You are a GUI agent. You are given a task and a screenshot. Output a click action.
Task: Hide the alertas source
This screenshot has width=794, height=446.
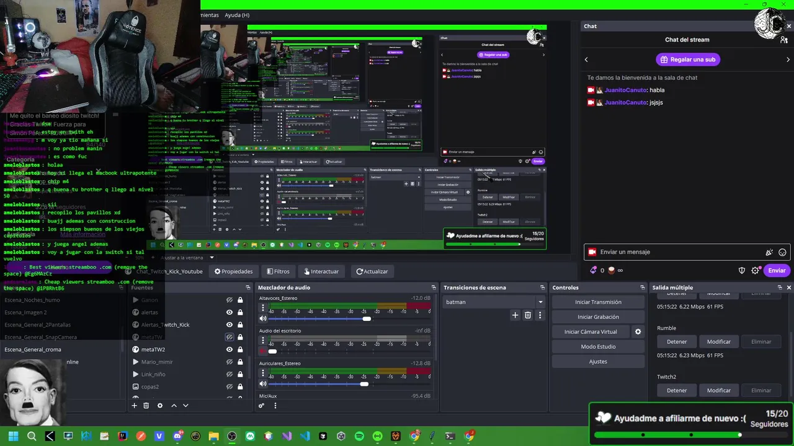[230, 312]
